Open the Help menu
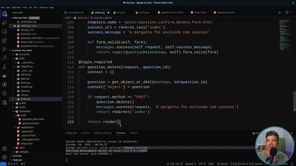This screenshot has width=296, height=166. [51, 7]
